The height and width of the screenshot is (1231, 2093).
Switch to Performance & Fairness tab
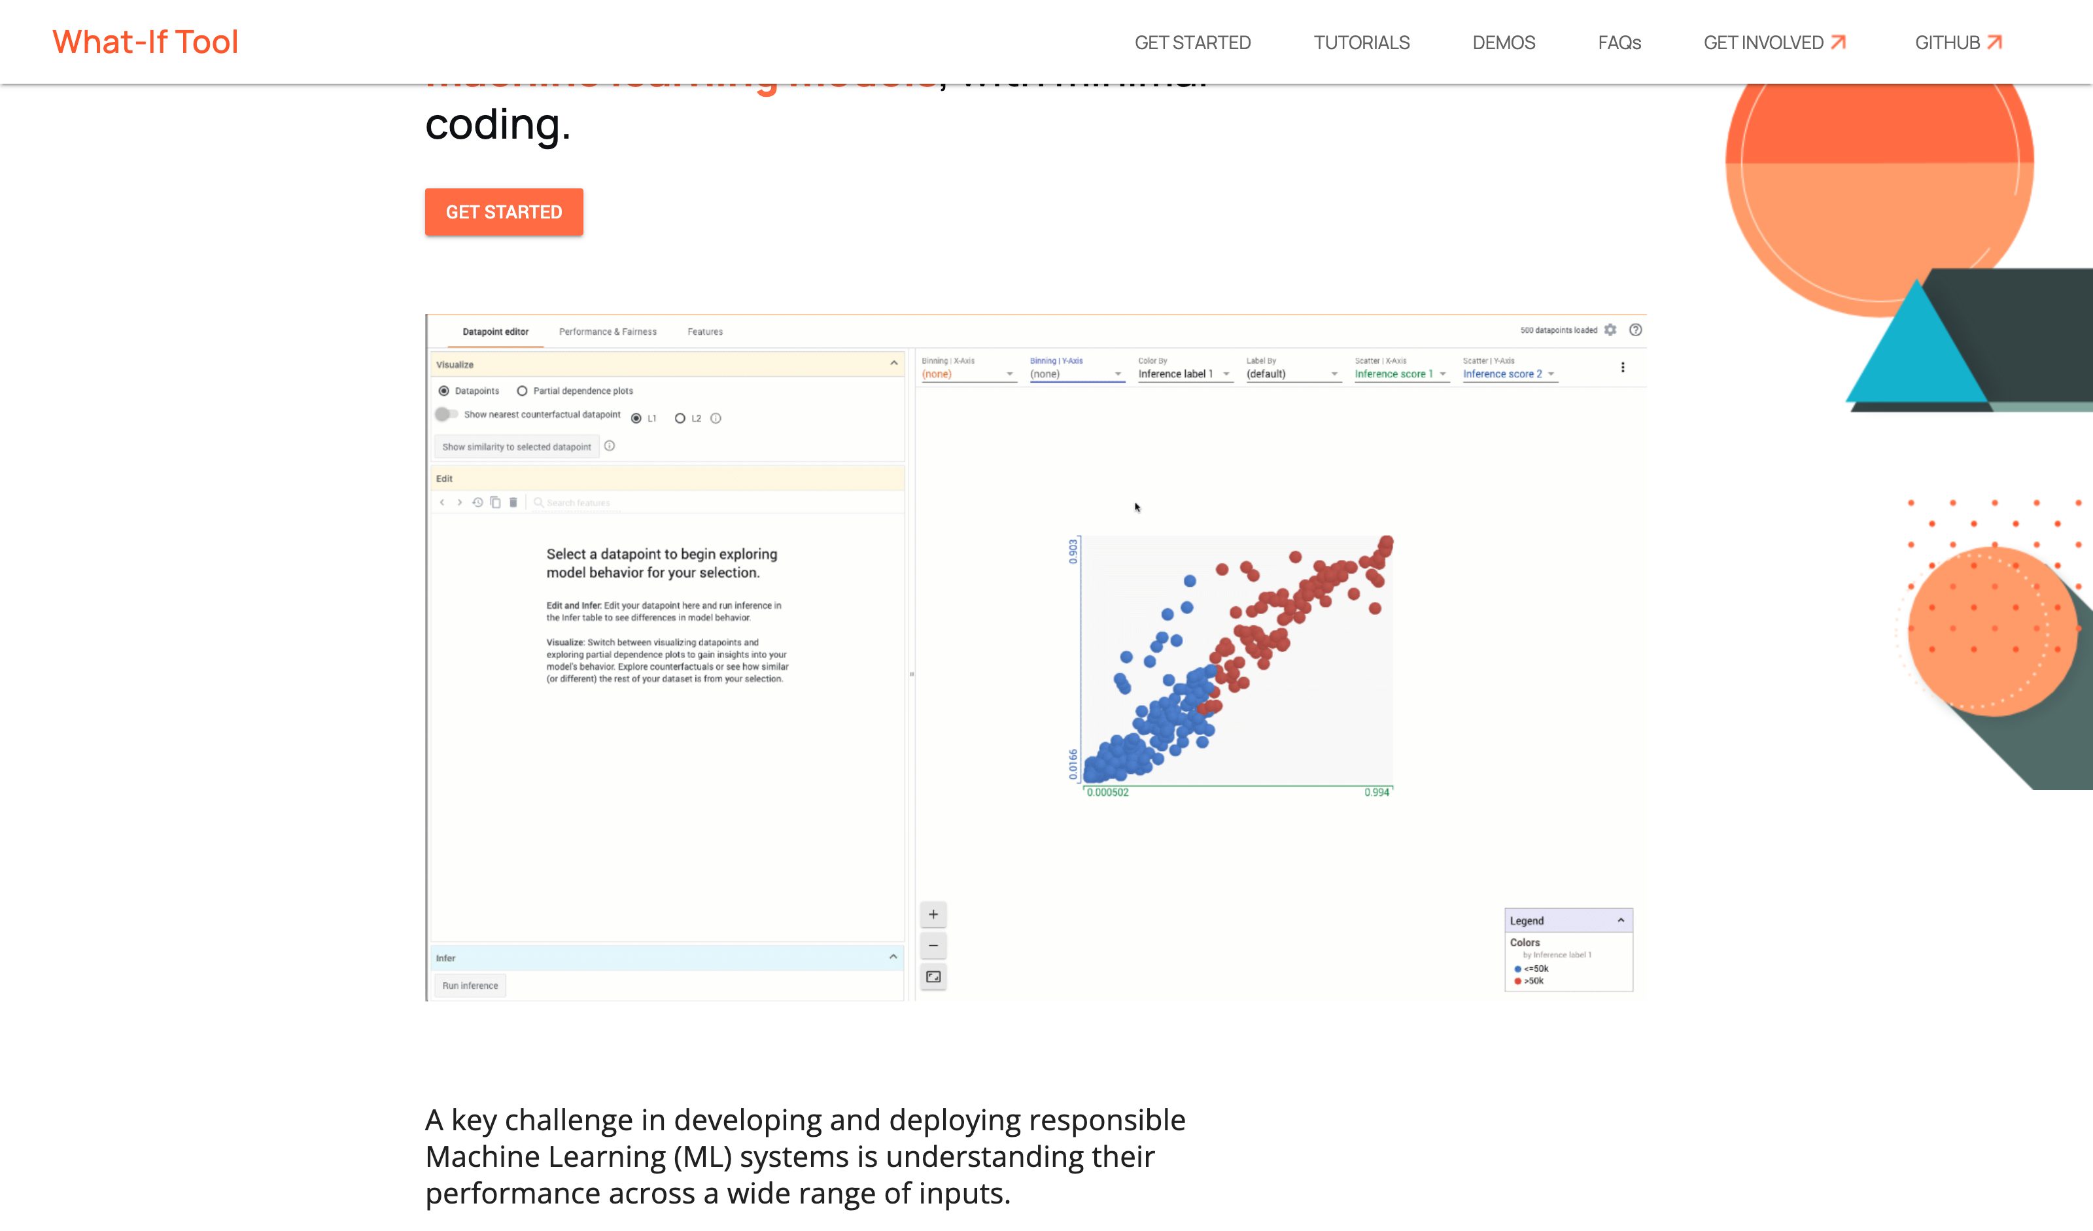tap(608, 332)
